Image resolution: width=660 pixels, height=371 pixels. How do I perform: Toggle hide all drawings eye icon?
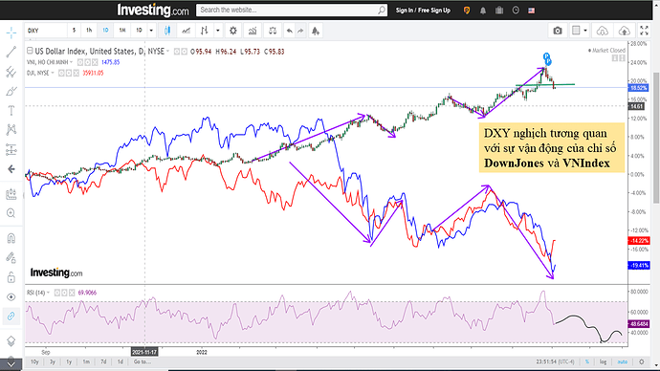[x=11, y=297]
